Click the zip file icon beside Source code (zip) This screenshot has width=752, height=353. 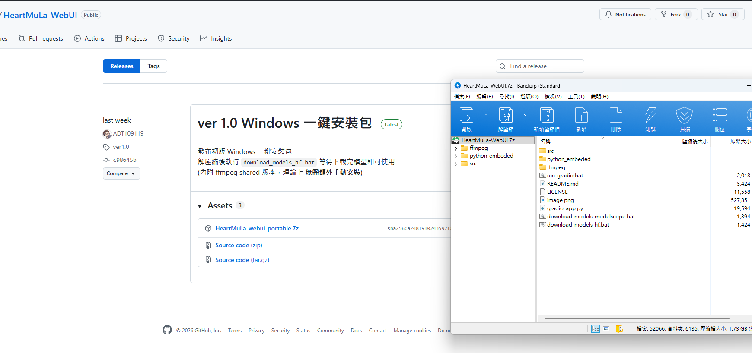208,245
